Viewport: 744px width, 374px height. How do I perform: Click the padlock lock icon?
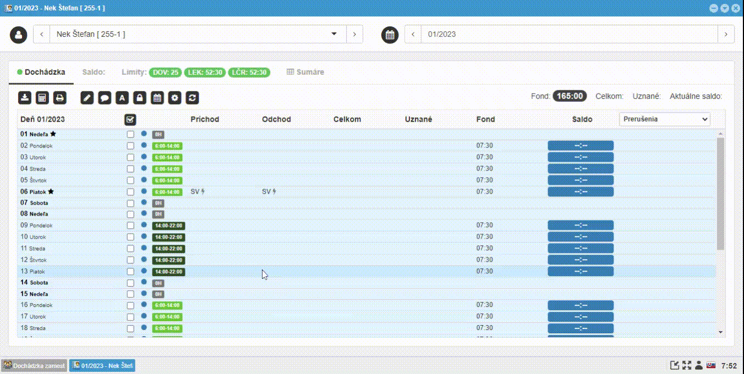[x=140, y=98]
